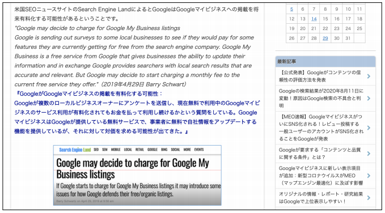Click SOCIAL menu item in embedded image
Image resolution: width=385 pixels, height=213 pixels.
coord(175,150)
